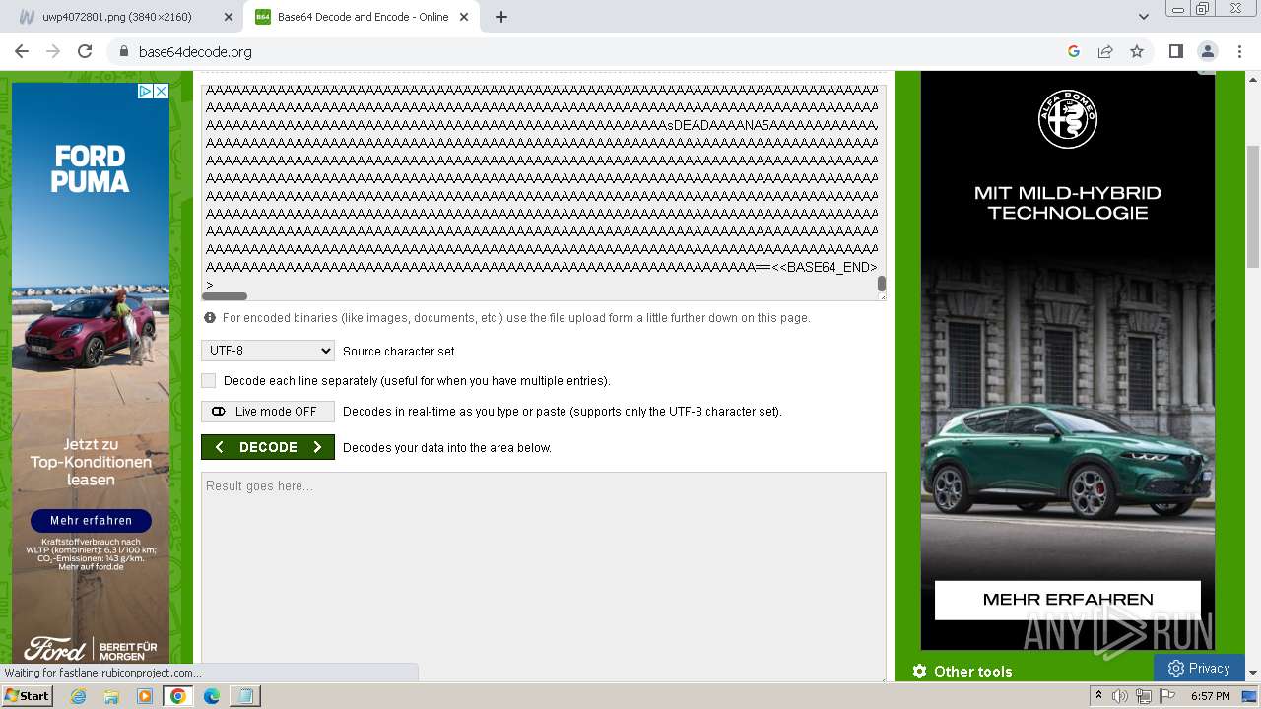Click the Alfa Romeo logo
Viewport: 1261px width, 709px height.
tap(1068, 119)
